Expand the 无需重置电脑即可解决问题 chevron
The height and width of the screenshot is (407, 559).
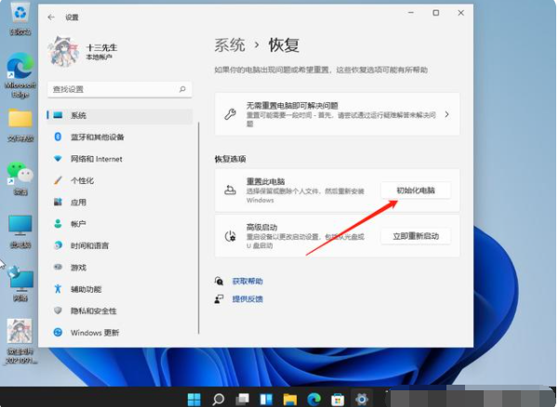446,114
